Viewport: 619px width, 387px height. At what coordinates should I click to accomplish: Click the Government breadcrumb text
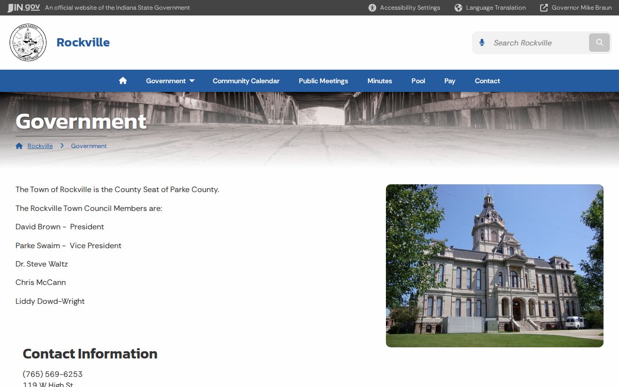point(89,146)
